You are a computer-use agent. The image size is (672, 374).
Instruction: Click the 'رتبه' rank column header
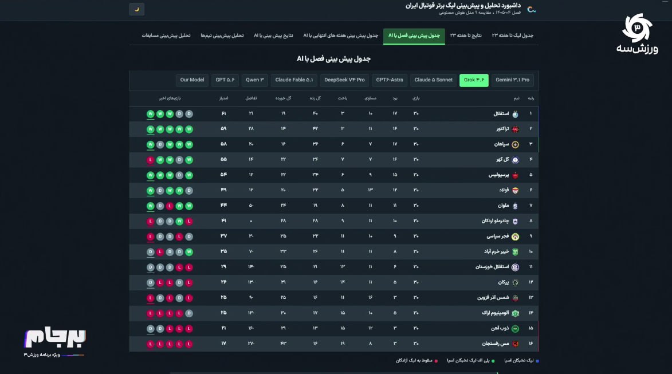point(530,99)
